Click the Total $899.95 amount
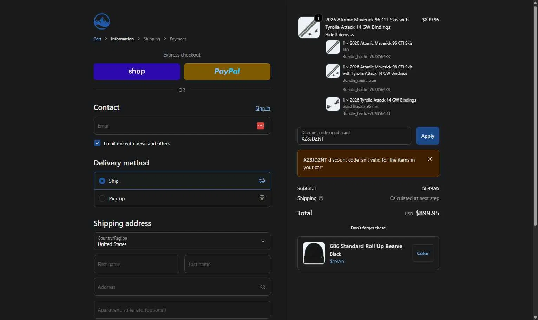The width and height of the screenshot is (538, 320). tap(427, 213)
